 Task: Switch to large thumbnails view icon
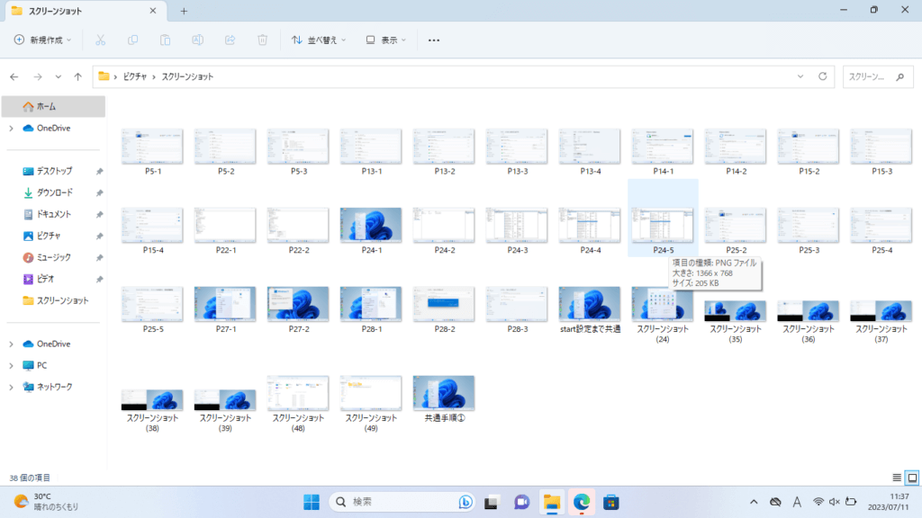click(x=911, y=478)
